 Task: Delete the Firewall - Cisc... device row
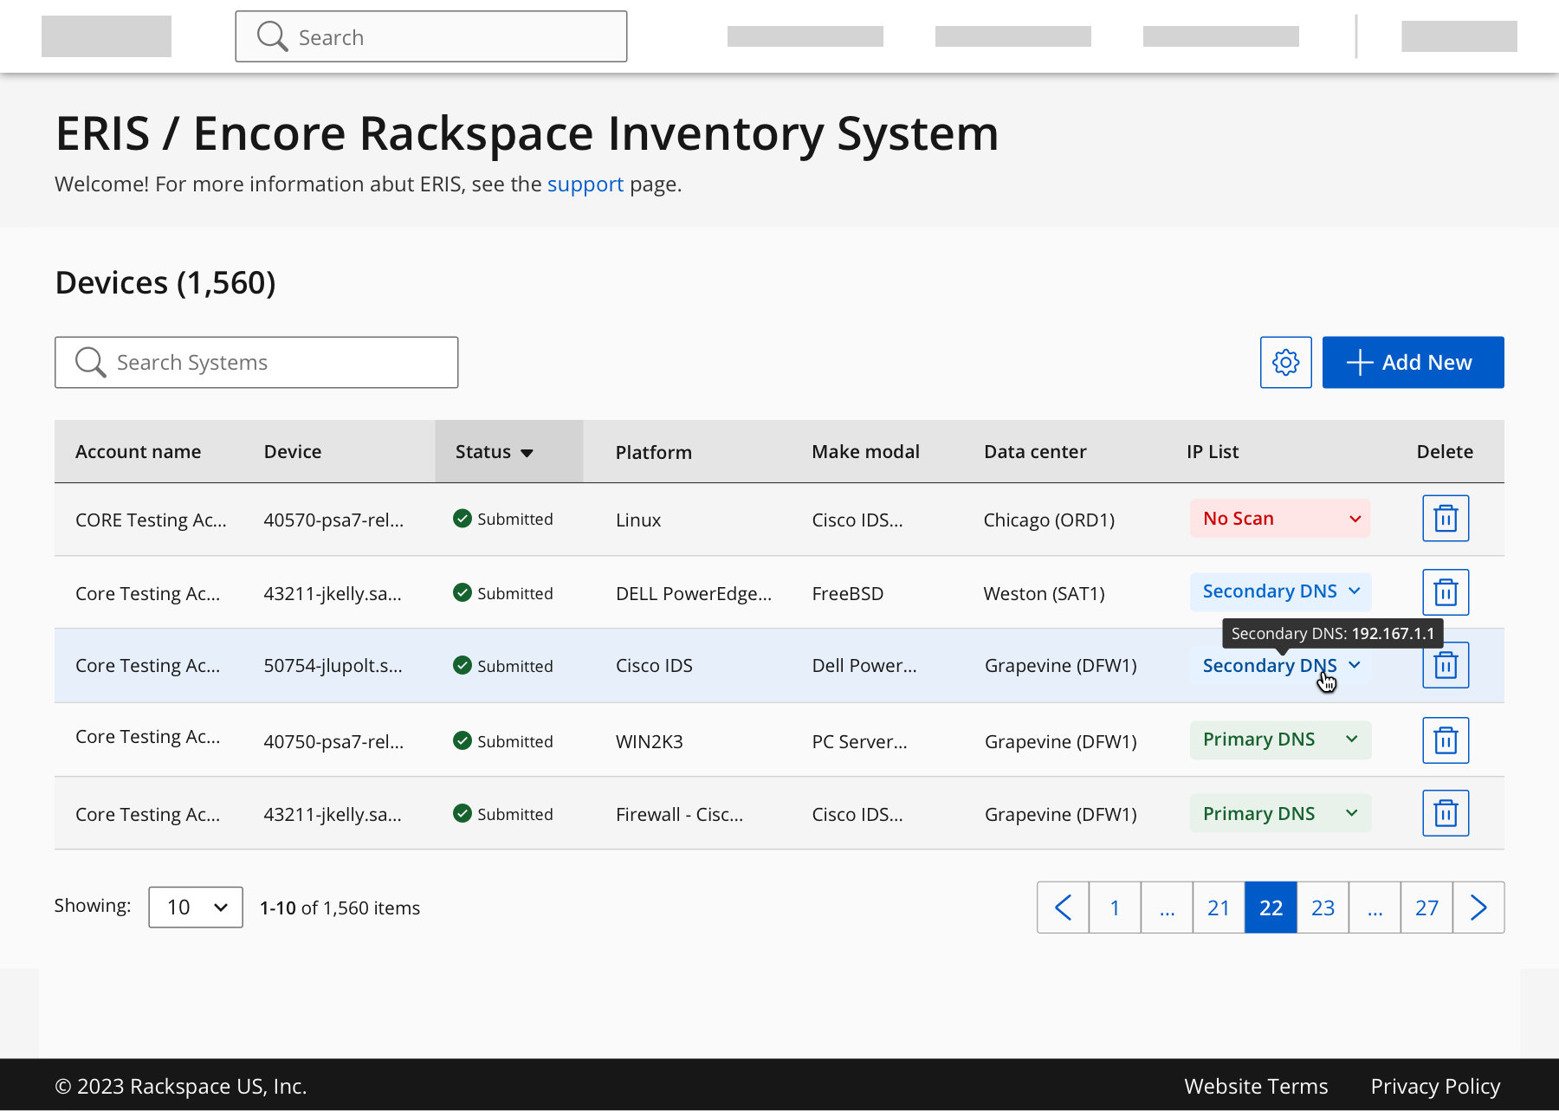[1446, 813]
